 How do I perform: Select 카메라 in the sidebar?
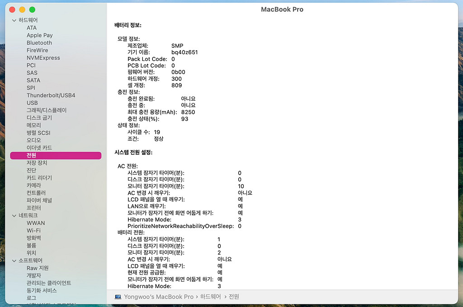pos(34,185)
